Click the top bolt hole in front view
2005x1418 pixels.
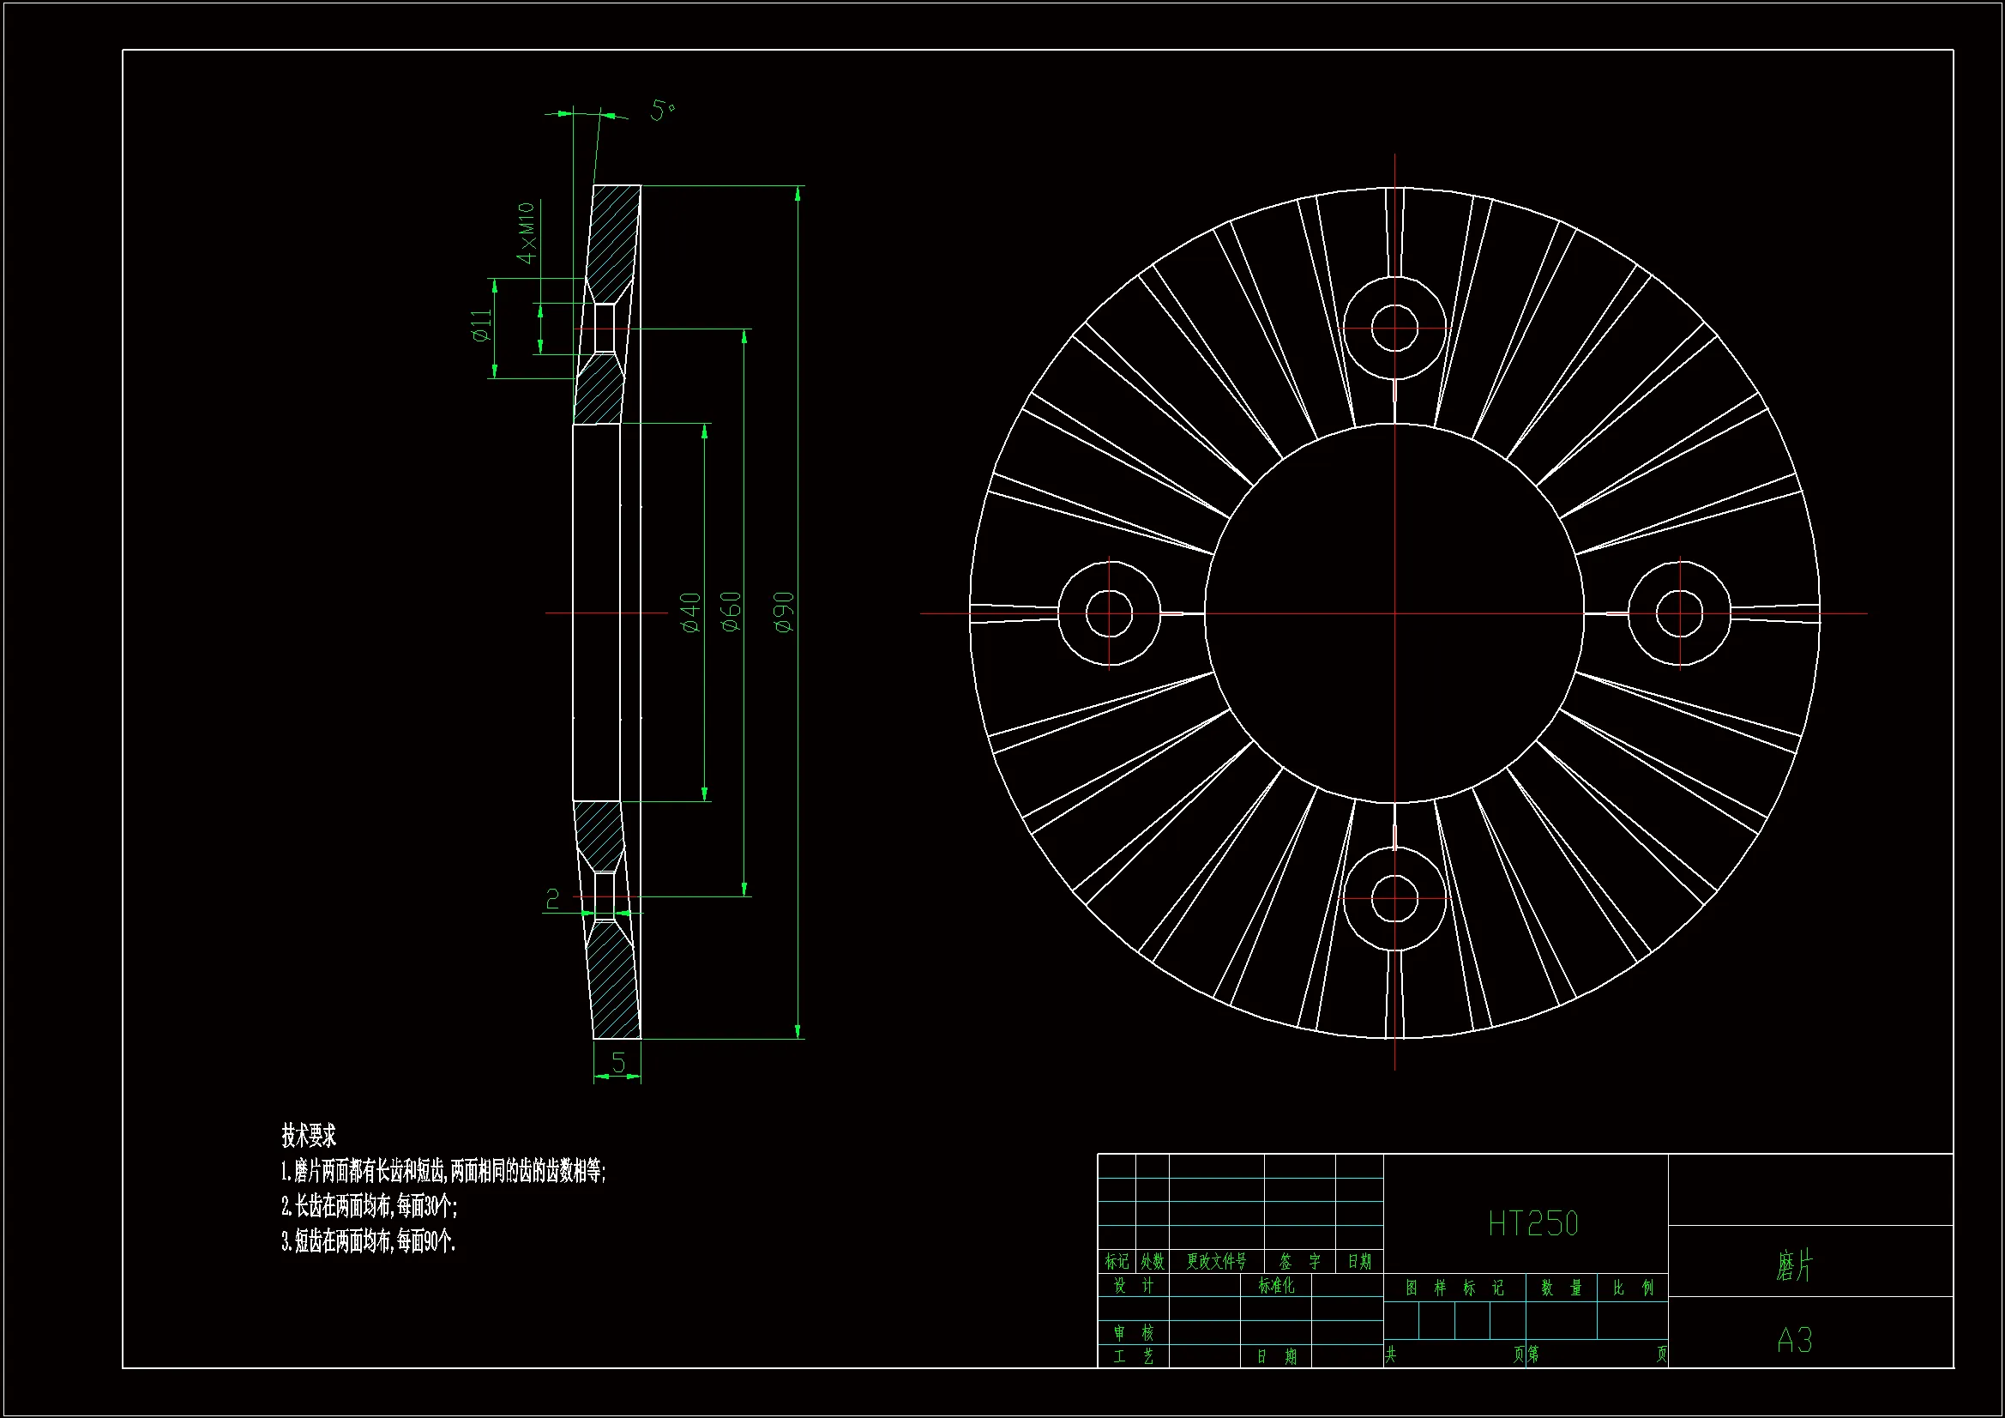point(1394,328)
